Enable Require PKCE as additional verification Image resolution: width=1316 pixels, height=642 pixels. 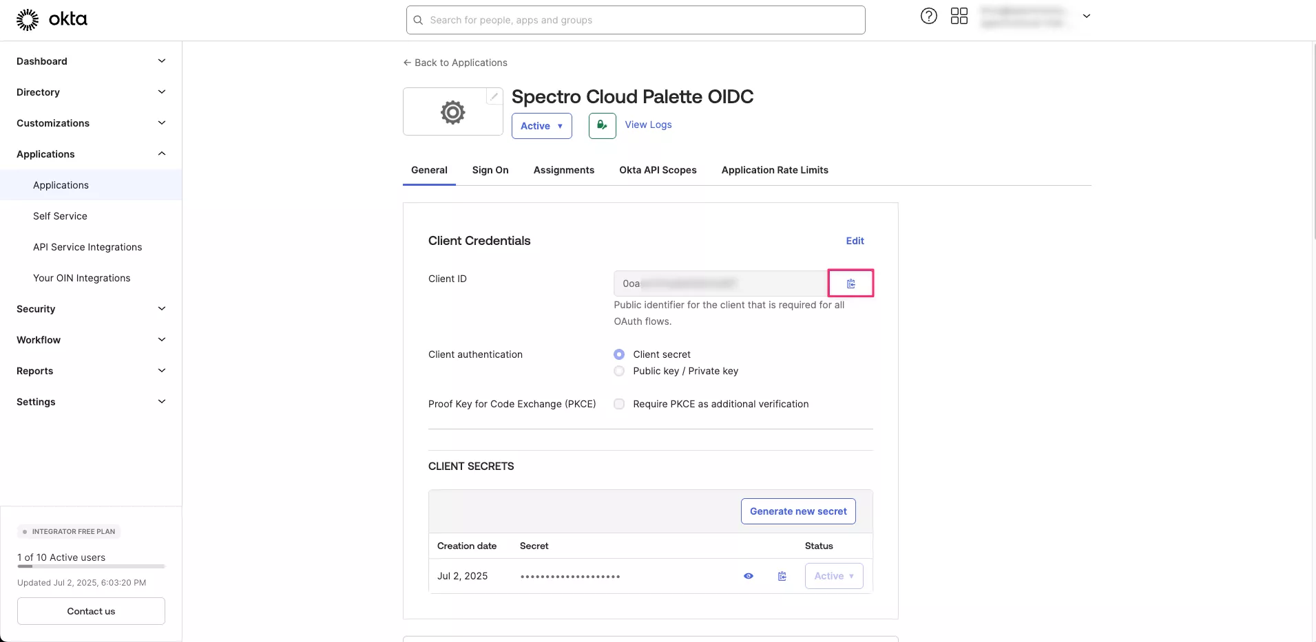click(x=618, y=404)
